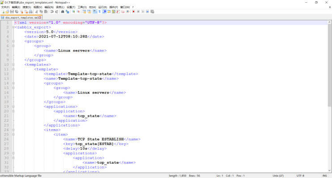Image resolution: width=332 pixels, height=178 pixels.
Task: Open the 搜索(S) Search menu
Action: click(27, 7)
